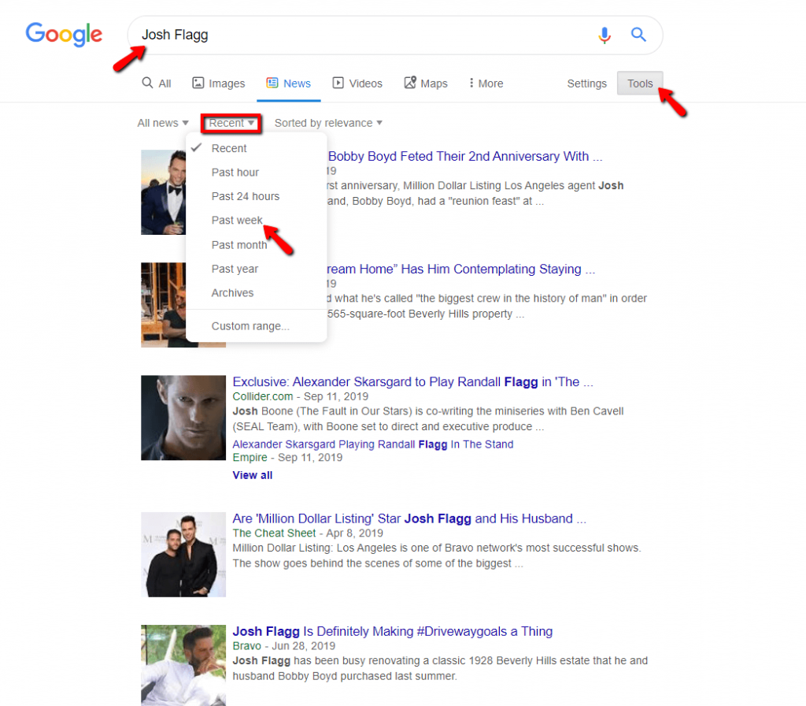Select Past month filter option
The width and height of the screenshot is (806, 706).
tap(256, 245)
